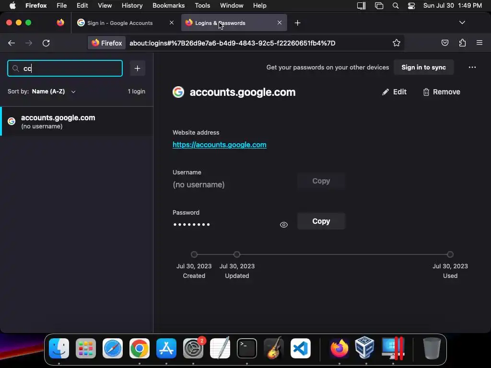Open App Store from the Dock
Viewport: 491px width, 368px height.
[x=166, y=348]
